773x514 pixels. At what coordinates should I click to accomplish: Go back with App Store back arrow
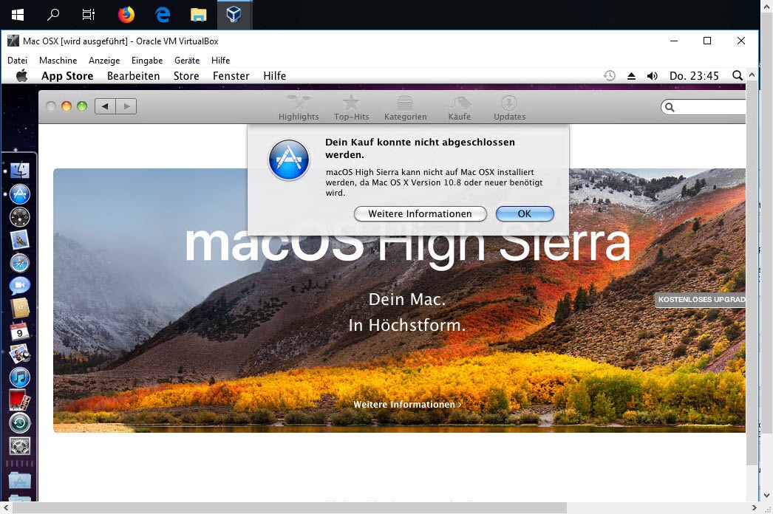coord(105,106)
